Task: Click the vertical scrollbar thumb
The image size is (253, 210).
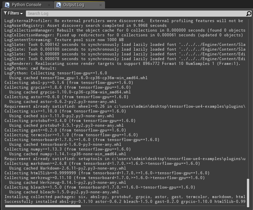Action: 248,191
